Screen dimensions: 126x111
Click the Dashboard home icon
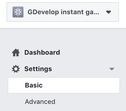pyautogui.click(x=16, y=52)
